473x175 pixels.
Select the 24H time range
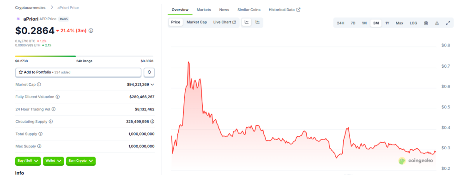click(340, 23)
